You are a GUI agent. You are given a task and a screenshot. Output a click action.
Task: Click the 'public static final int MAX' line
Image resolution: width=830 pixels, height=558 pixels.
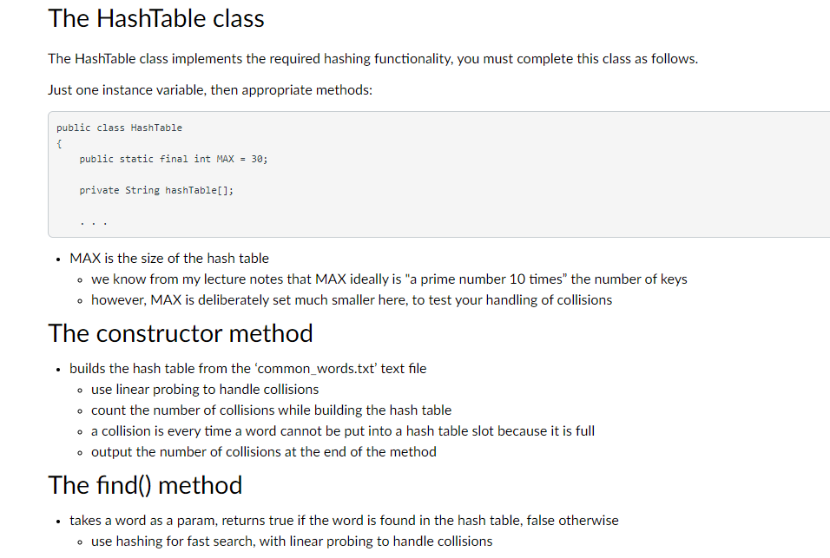point(173,159)
